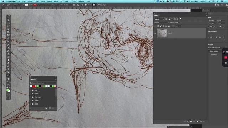Open the Filter menu

pos(56,1)
